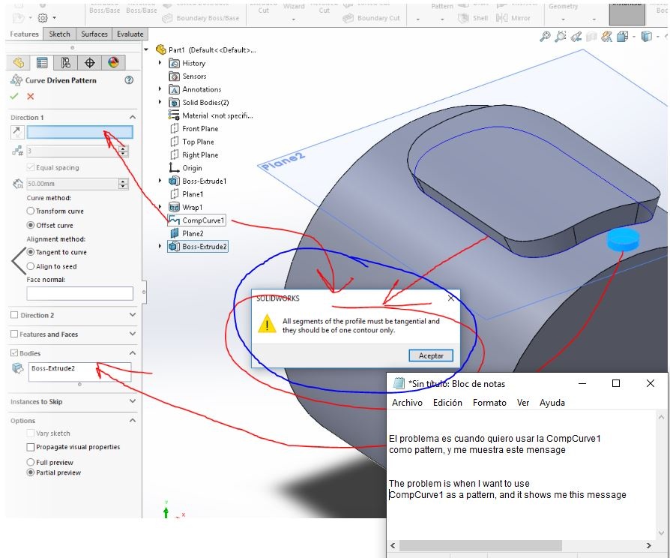Switch to the Features ribbon tab
This screenshot has height=558, width=670.
[24, 34]
